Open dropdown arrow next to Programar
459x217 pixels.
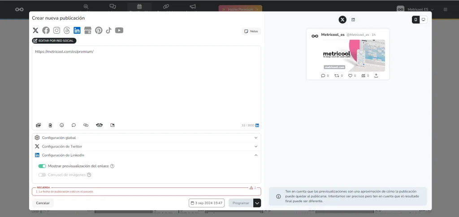click(257, 203)
